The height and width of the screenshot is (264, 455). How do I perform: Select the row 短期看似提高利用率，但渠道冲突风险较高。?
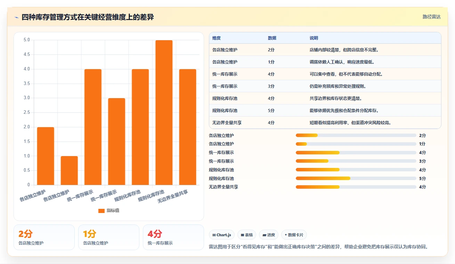pyautogui.click(x=325, y=123)
